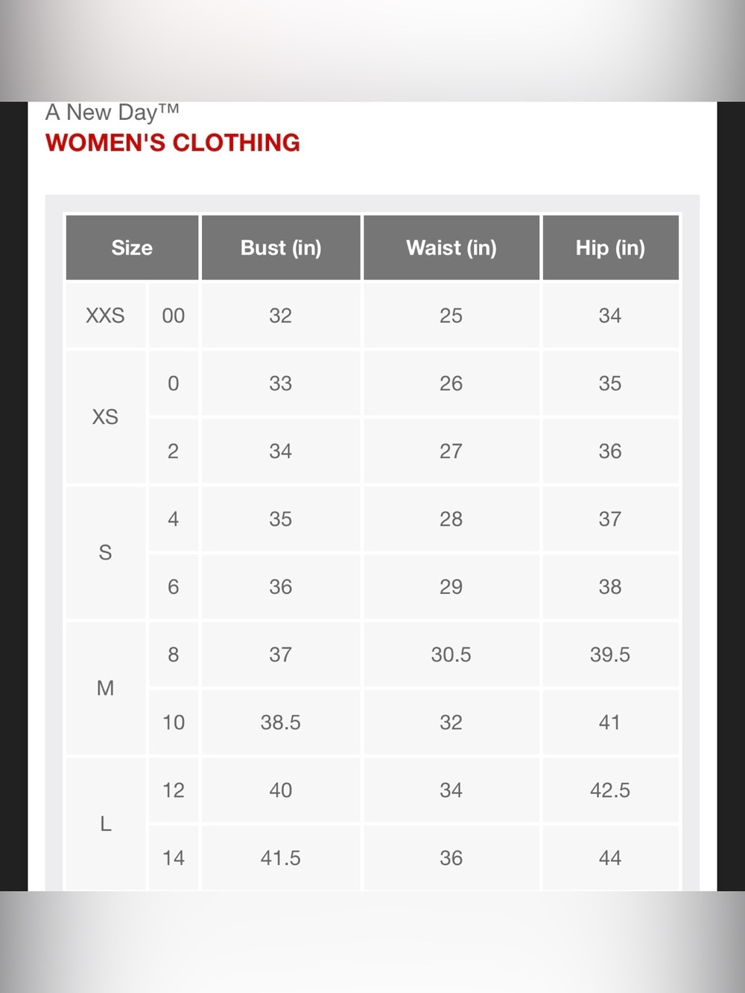Click numeric size 00 cell
745x993 pixels.
click(x=174, y=315)
